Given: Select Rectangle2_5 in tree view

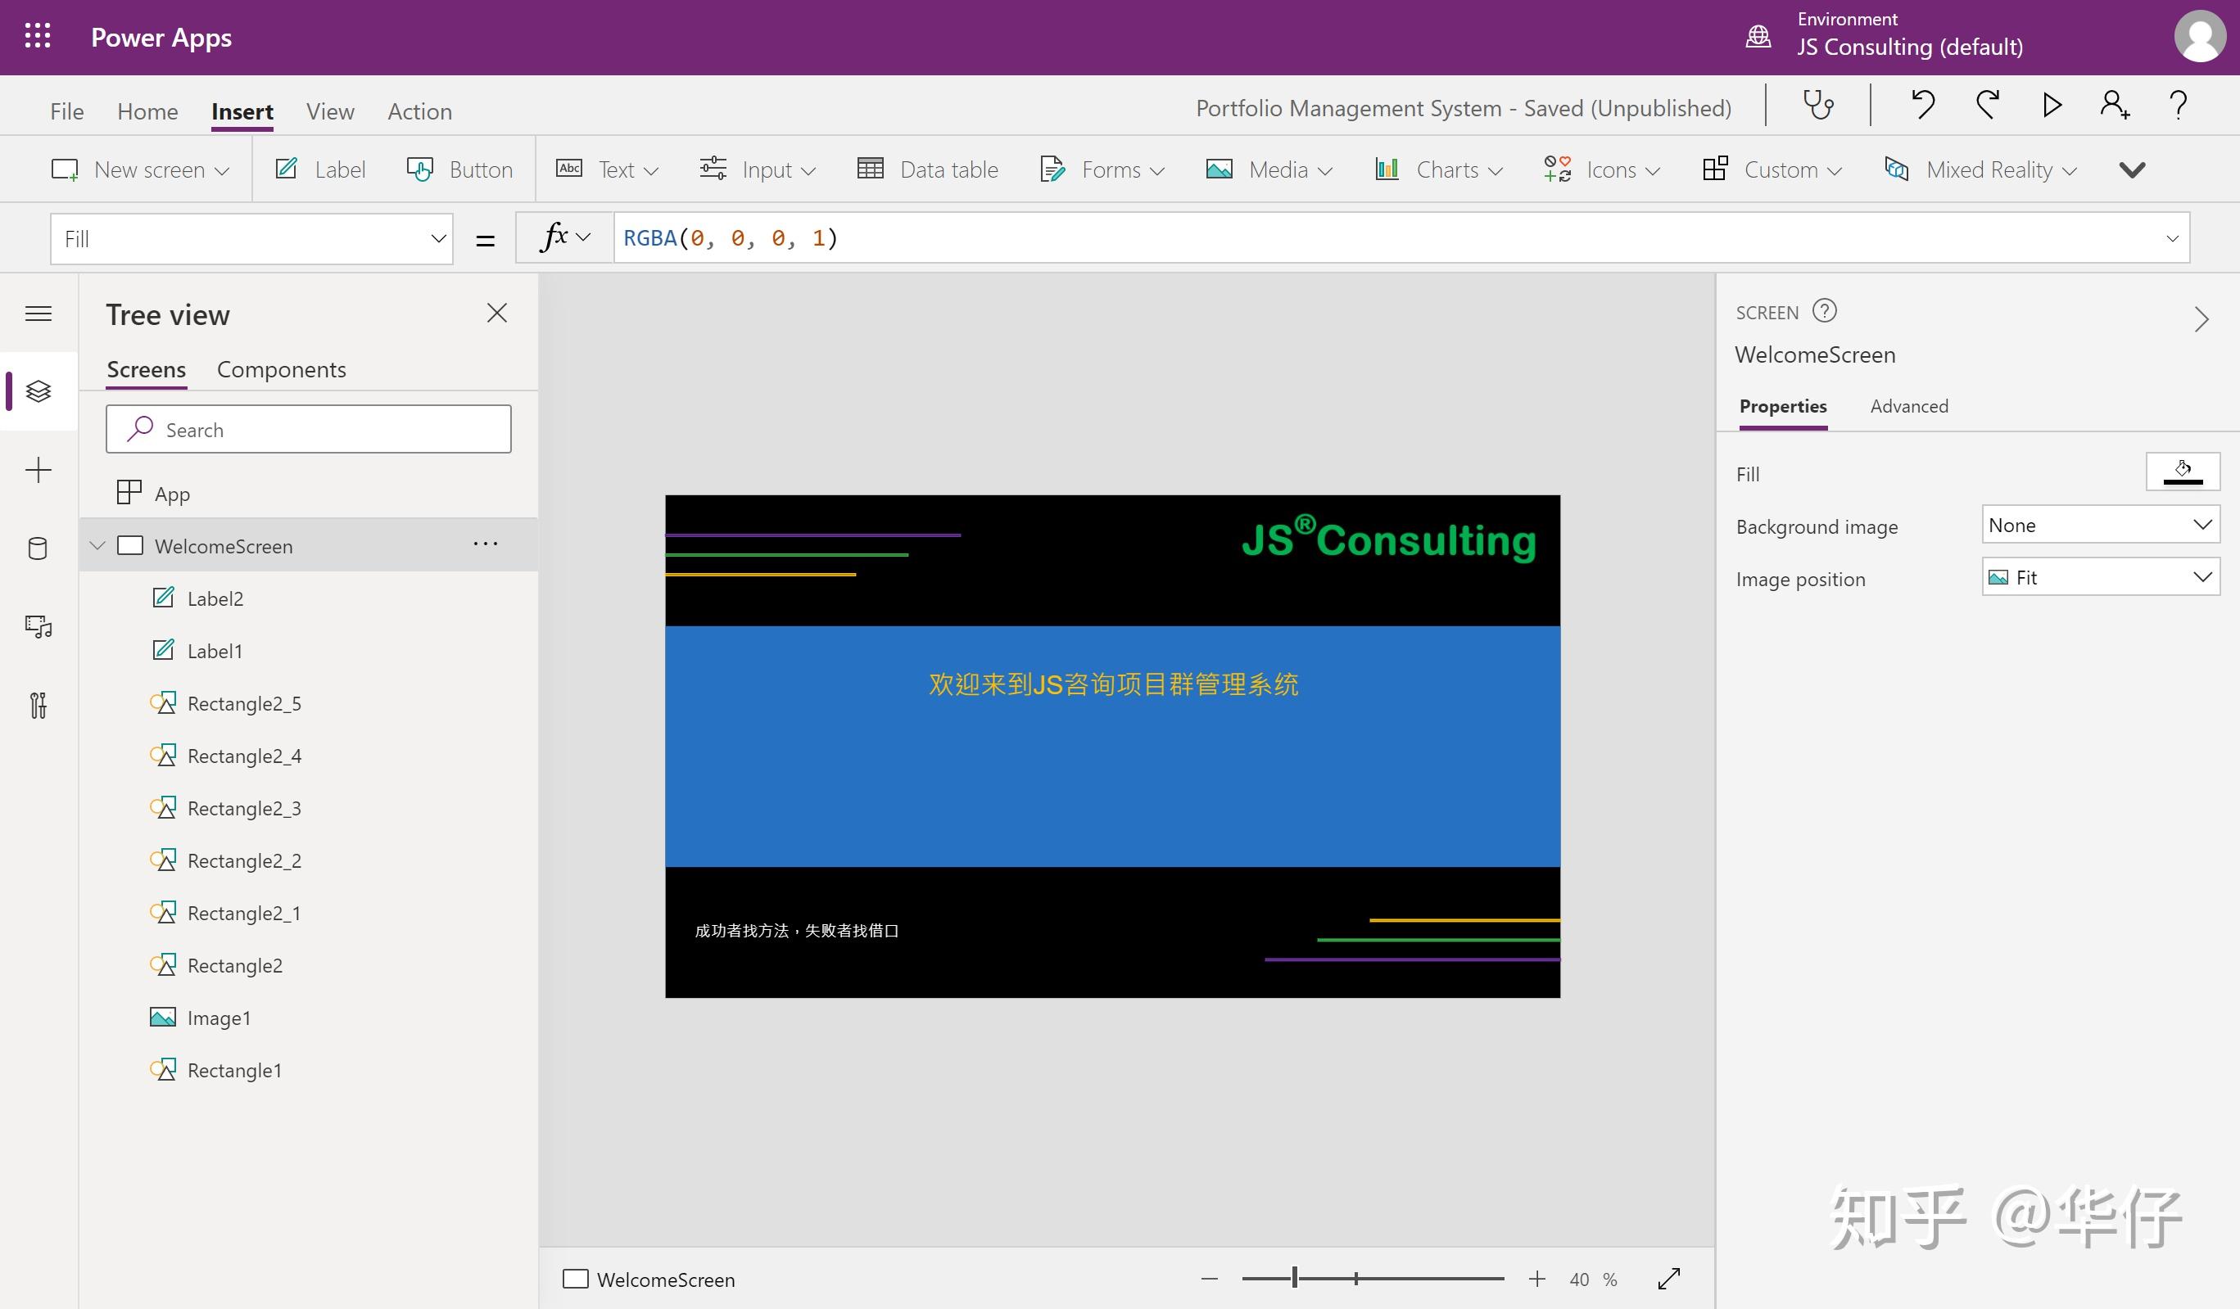Looking at the screenshot, I should pyautogui.click(x=309, y=703).
